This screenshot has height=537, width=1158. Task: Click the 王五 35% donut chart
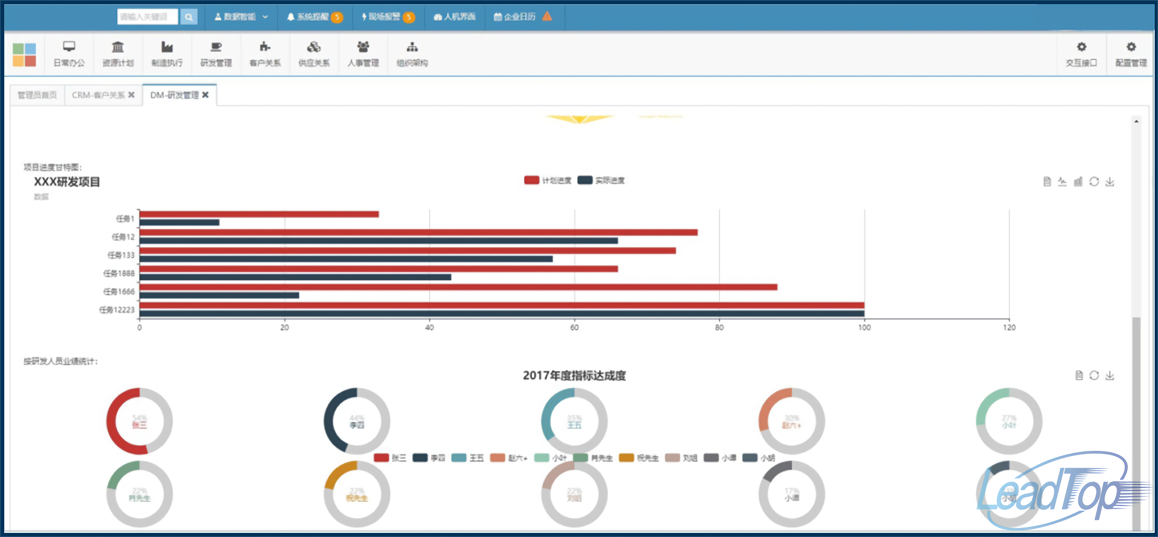[x=574, y=421]
